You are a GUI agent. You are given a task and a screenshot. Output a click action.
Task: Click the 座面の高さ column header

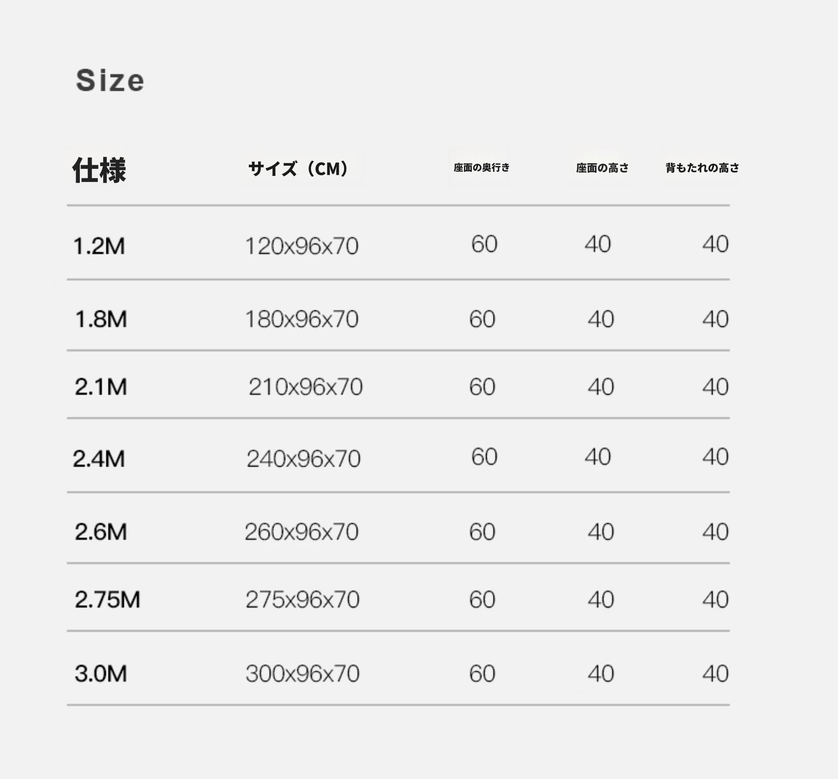[602, 168]
